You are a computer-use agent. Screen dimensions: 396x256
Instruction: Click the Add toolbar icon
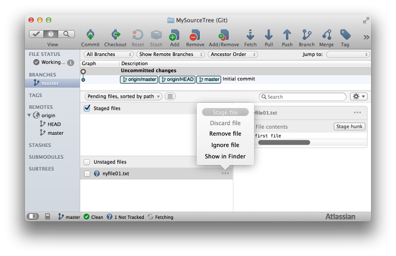174,35
